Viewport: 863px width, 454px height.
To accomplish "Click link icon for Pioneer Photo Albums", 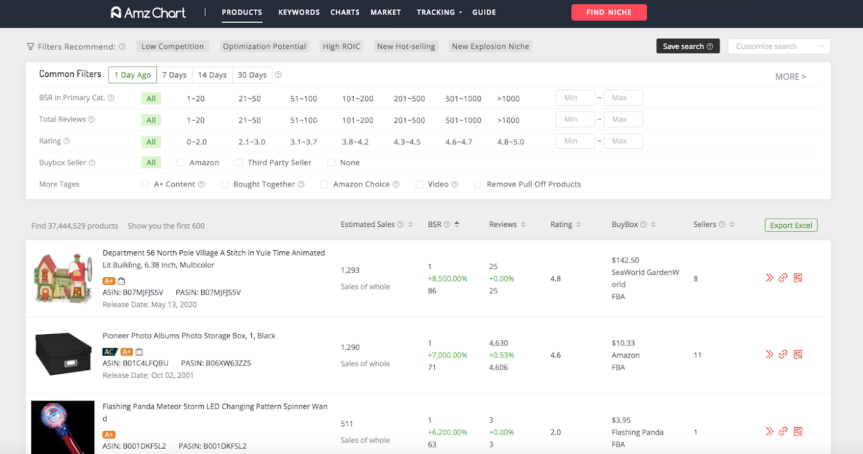I will [x=783, y=354].
